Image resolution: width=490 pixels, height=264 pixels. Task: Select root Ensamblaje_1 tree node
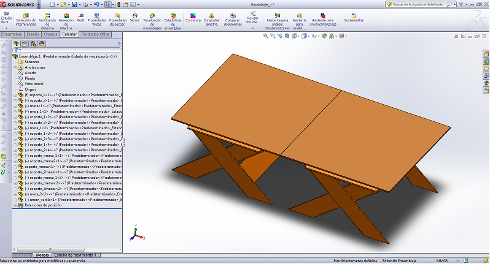tap(64, 56)
